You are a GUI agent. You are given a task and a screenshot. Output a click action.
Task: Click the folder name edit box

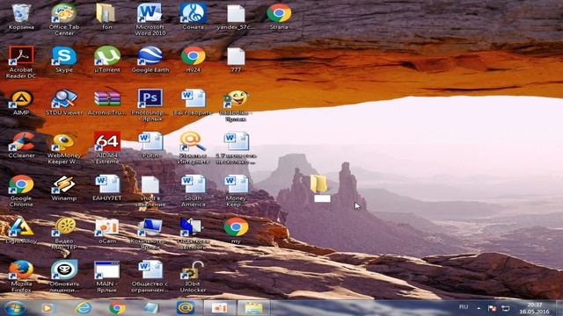point(322,198)
